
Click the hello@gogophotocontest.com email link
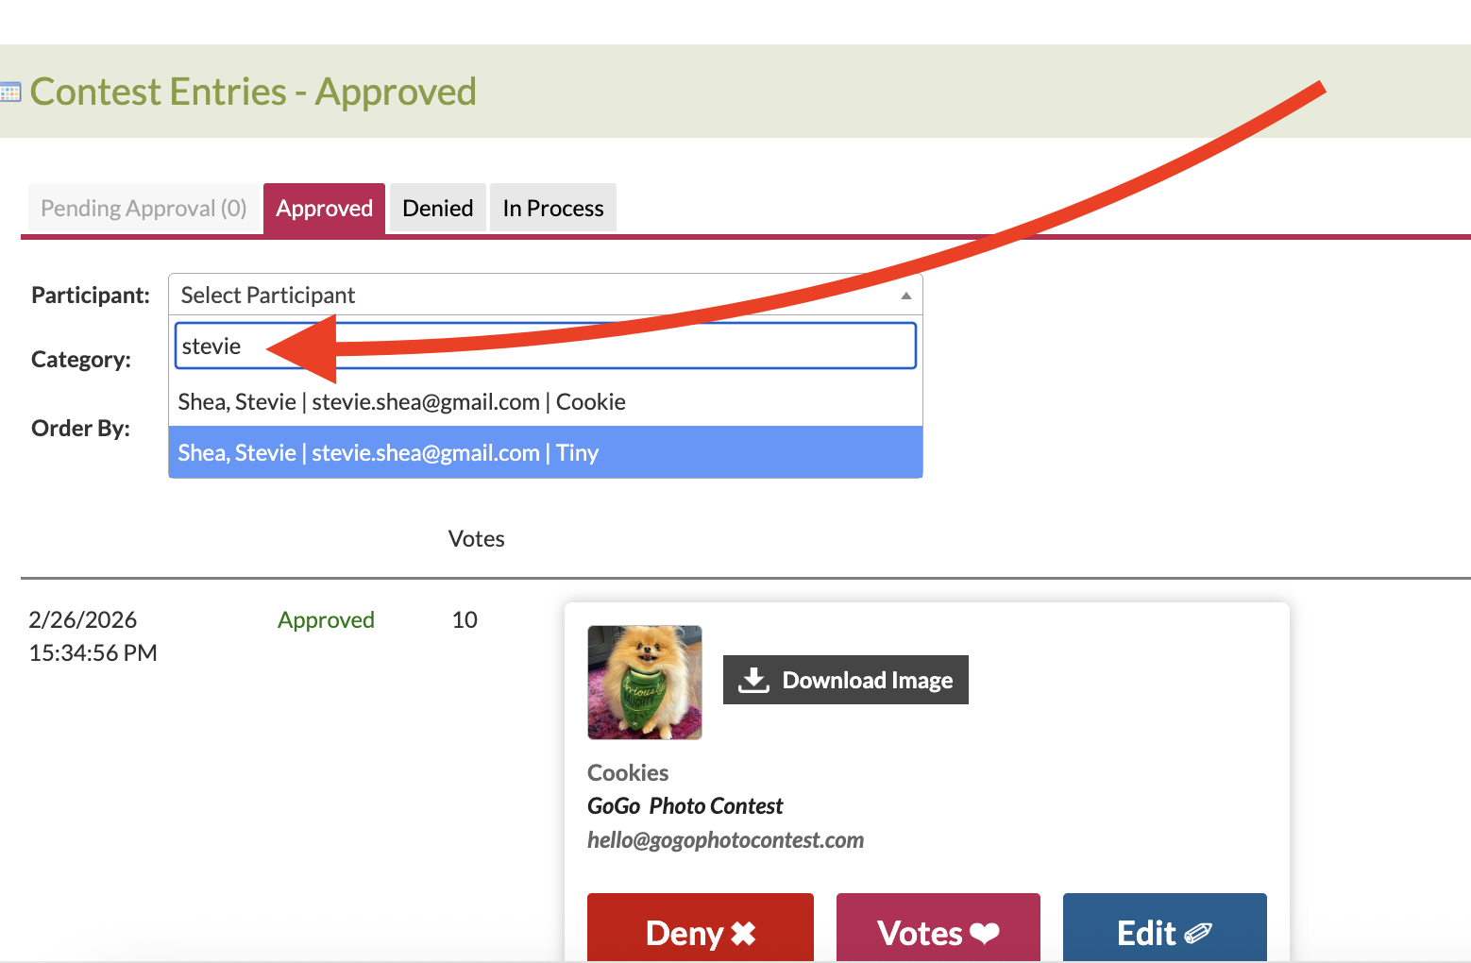[725, 839]
